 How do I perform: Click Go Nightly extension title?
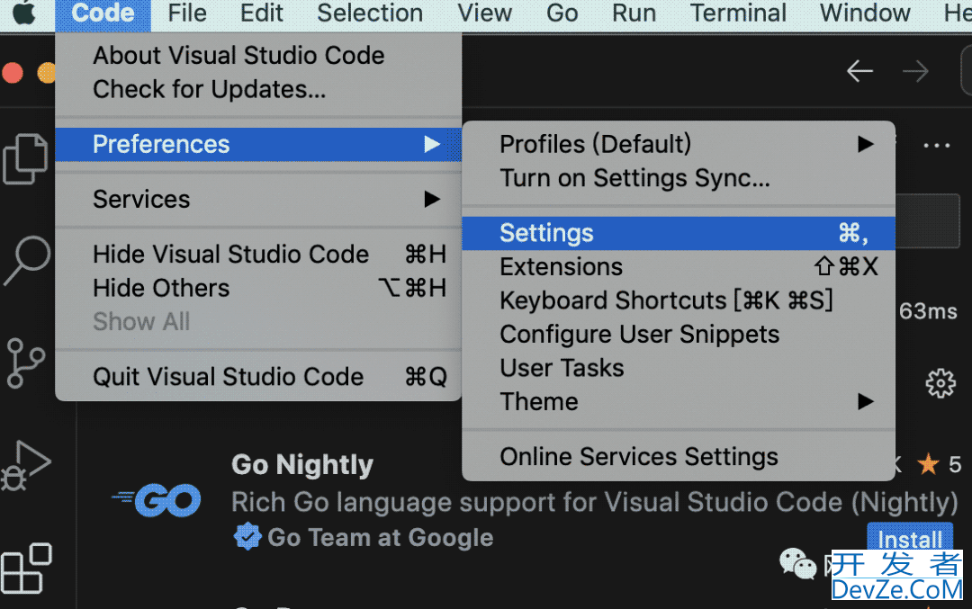[302, 465]
